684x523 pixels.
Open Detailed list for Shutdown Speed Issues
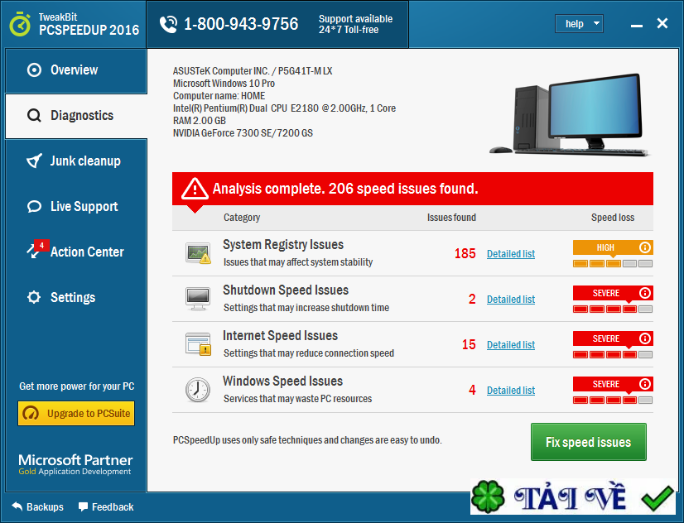[x=511, y=300]
